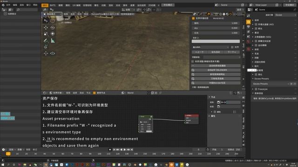Enable the Screen Space Reflections checkbox
Screen dimensions: 298x167
coord(256,41)
